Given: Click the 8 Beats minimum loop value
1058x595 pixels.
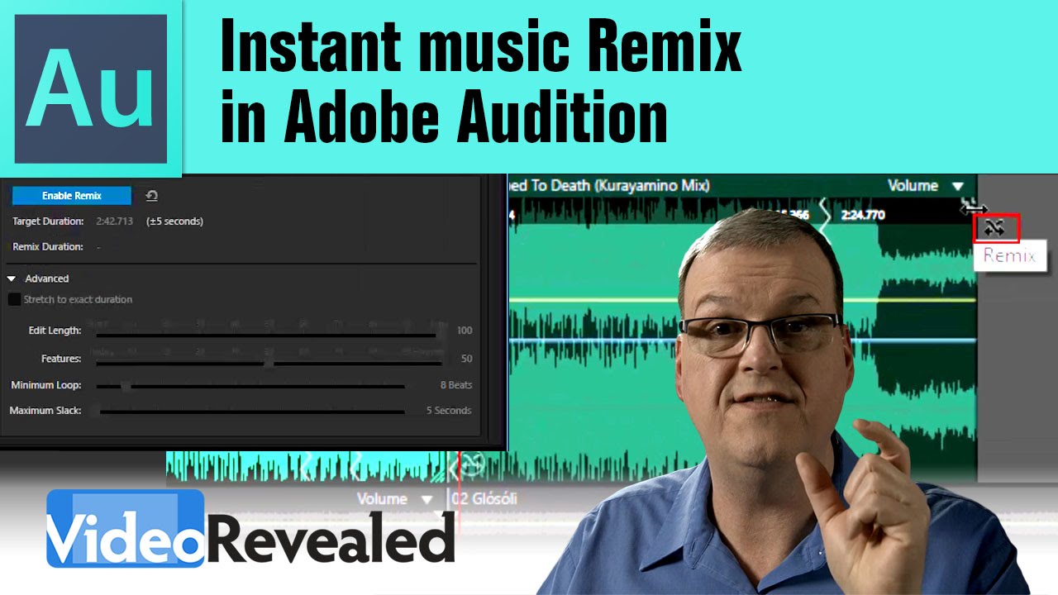Looking at the screenshot, I should (456, 385).
